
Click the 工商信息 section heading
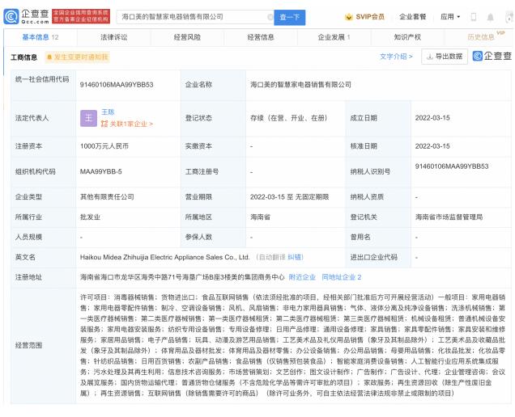coord(24,57)
